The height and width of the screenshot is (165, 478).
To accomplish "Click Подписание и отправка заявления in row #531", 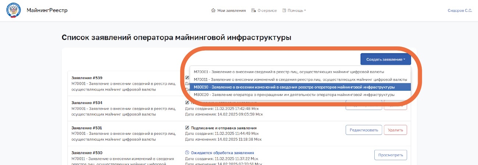I will pos(224,128).
